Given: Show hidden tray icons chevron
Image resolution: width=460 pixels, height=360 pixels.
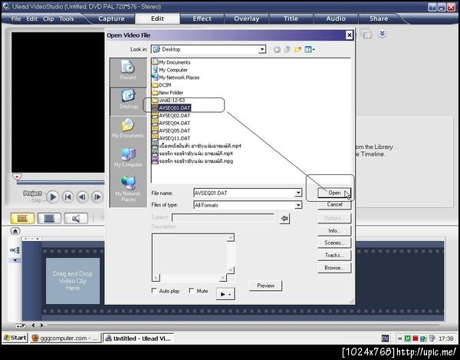Looking at the screenshot, I should pos(399,339).
